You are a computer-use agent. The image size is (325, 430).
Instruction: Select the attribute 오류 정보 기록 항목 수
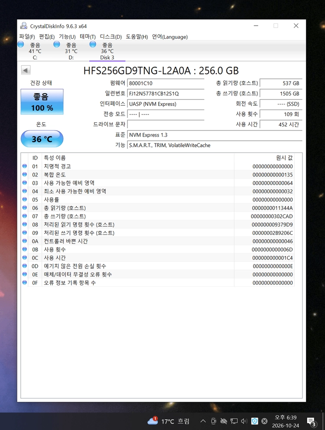click(70, 283)
